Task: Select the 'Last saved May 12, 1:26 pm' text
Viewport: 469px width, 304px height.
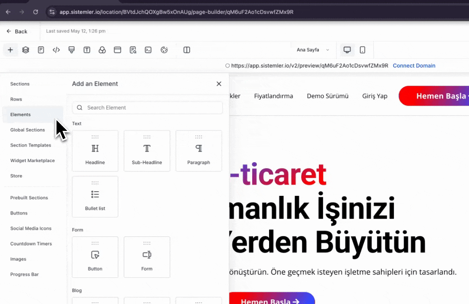Action: 75,31
